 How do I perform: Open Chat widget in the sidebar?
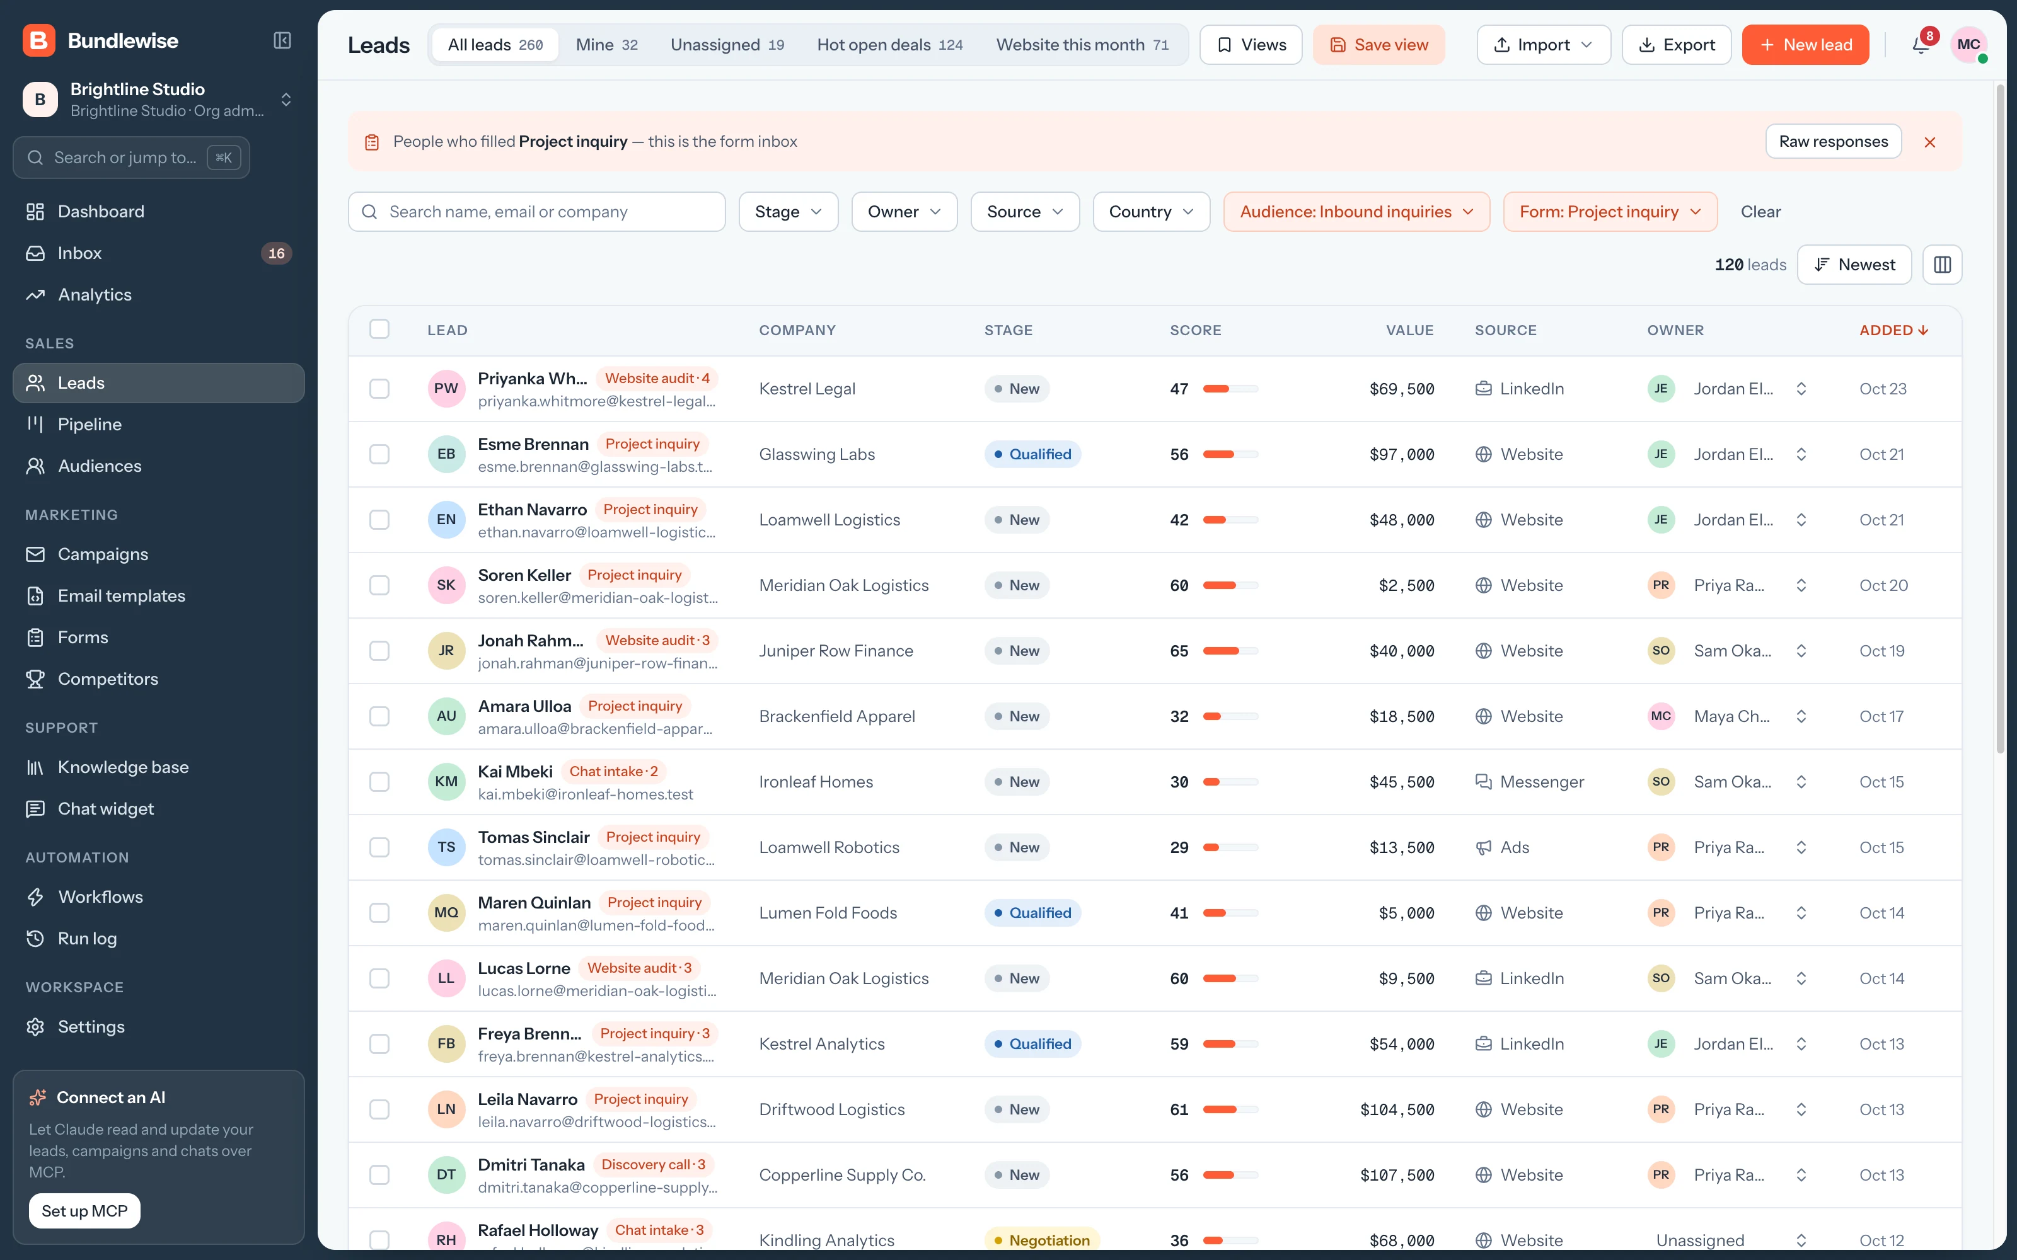coord(158,809)
